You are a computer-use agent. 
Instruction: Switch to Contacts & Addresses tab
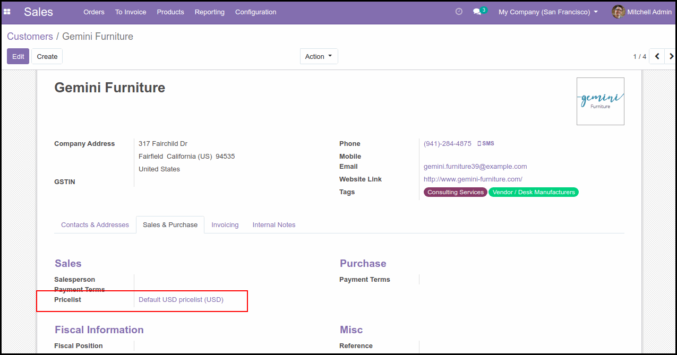point(95,225)
